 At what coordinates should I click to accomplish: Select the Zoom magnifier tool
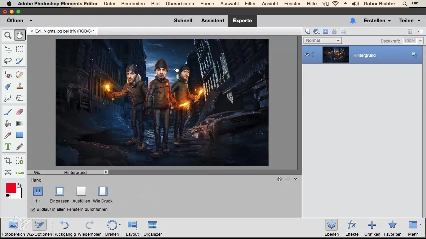tap(8, 35)
